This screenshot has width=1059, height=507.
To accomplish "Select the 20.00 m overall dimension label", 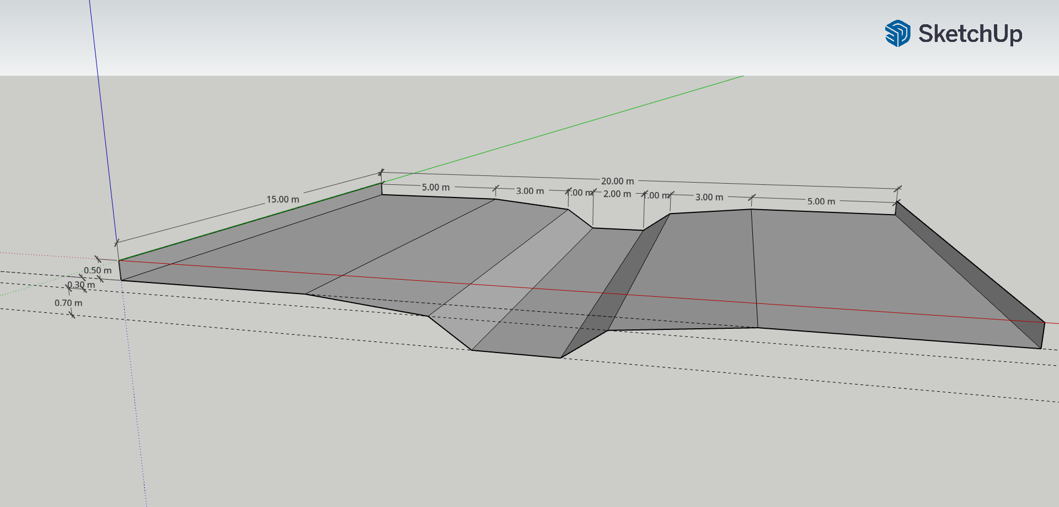I will click(617, 181).
